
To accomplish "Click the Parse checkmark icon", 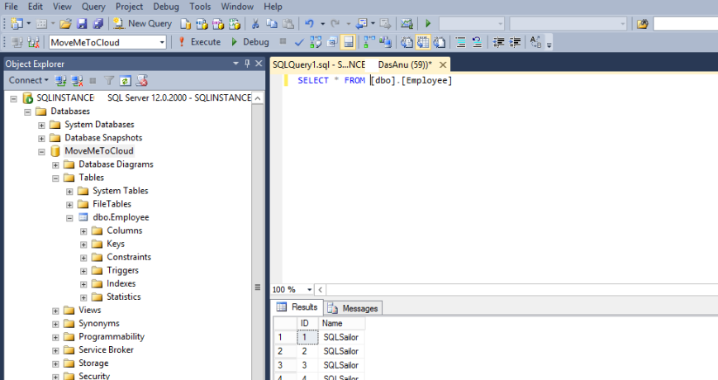I will click(x=299, y=42).
